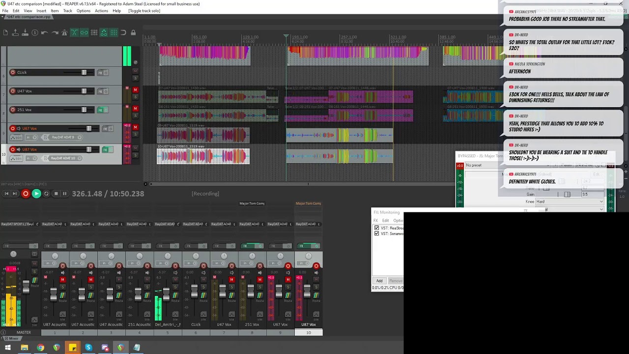The image size is (629, 354).
Task: Click the red Record transport button
Action: tap(26, 194)
